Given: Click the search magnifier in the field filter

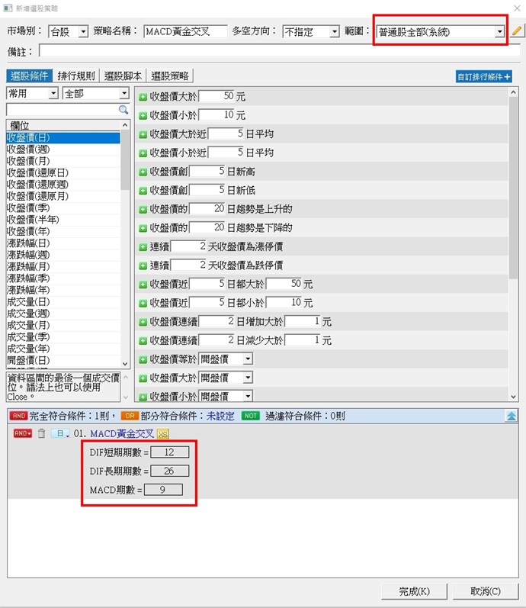Looking at the screenshot, I should coord(123,110).
